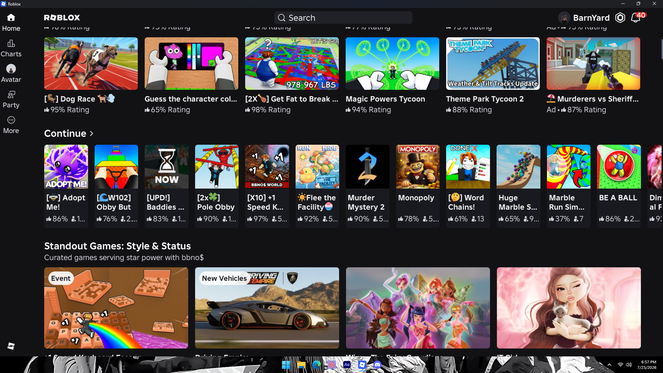The height and width of the screenshot is (373, 663).
Task: Click the Roblox logo in the header
Action: pos(62,18)
